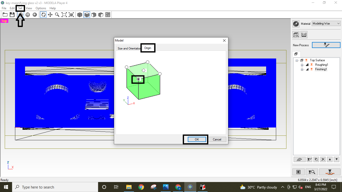The height and width of the screenshot is (192, 342).
Task: Select origin at top-face center of cube
Action: [143, 70]
